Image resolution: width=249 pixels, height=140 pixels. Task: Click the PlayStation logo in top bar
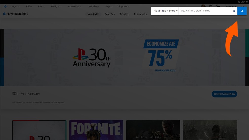tap(5, 6)
